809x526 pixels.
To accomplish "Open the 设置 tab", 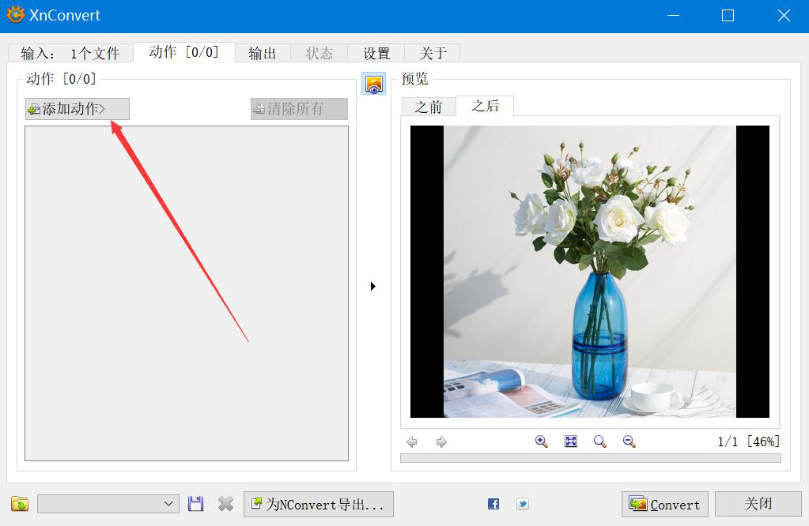I will [x=376, y=53].
